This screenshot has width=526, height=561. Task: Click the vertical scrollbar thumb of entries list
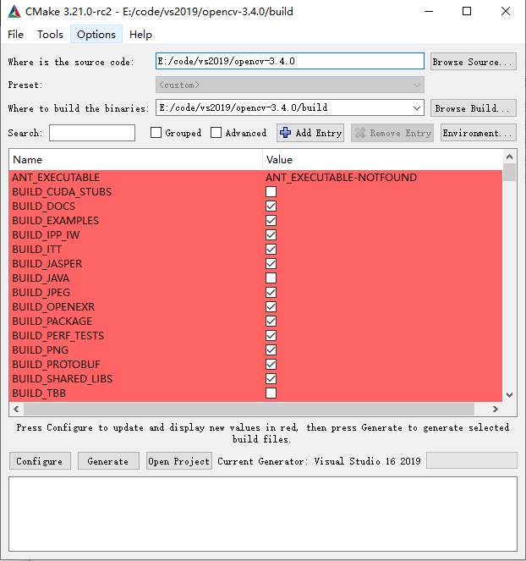[x=510, y=173]
